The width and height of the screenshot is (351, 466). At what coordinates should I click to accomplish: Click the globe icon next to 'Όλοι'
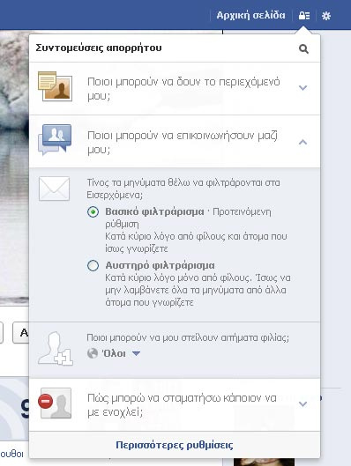(93, 353)
